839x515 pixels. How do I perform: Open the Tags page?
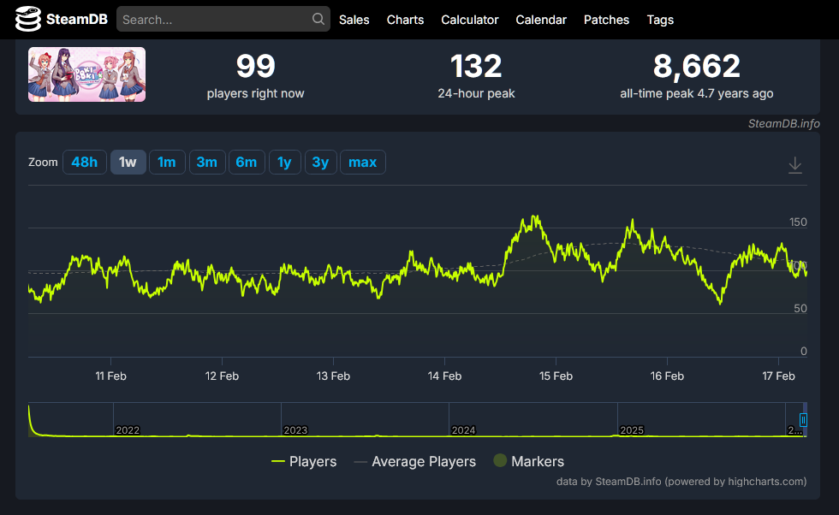coord(660,20)
